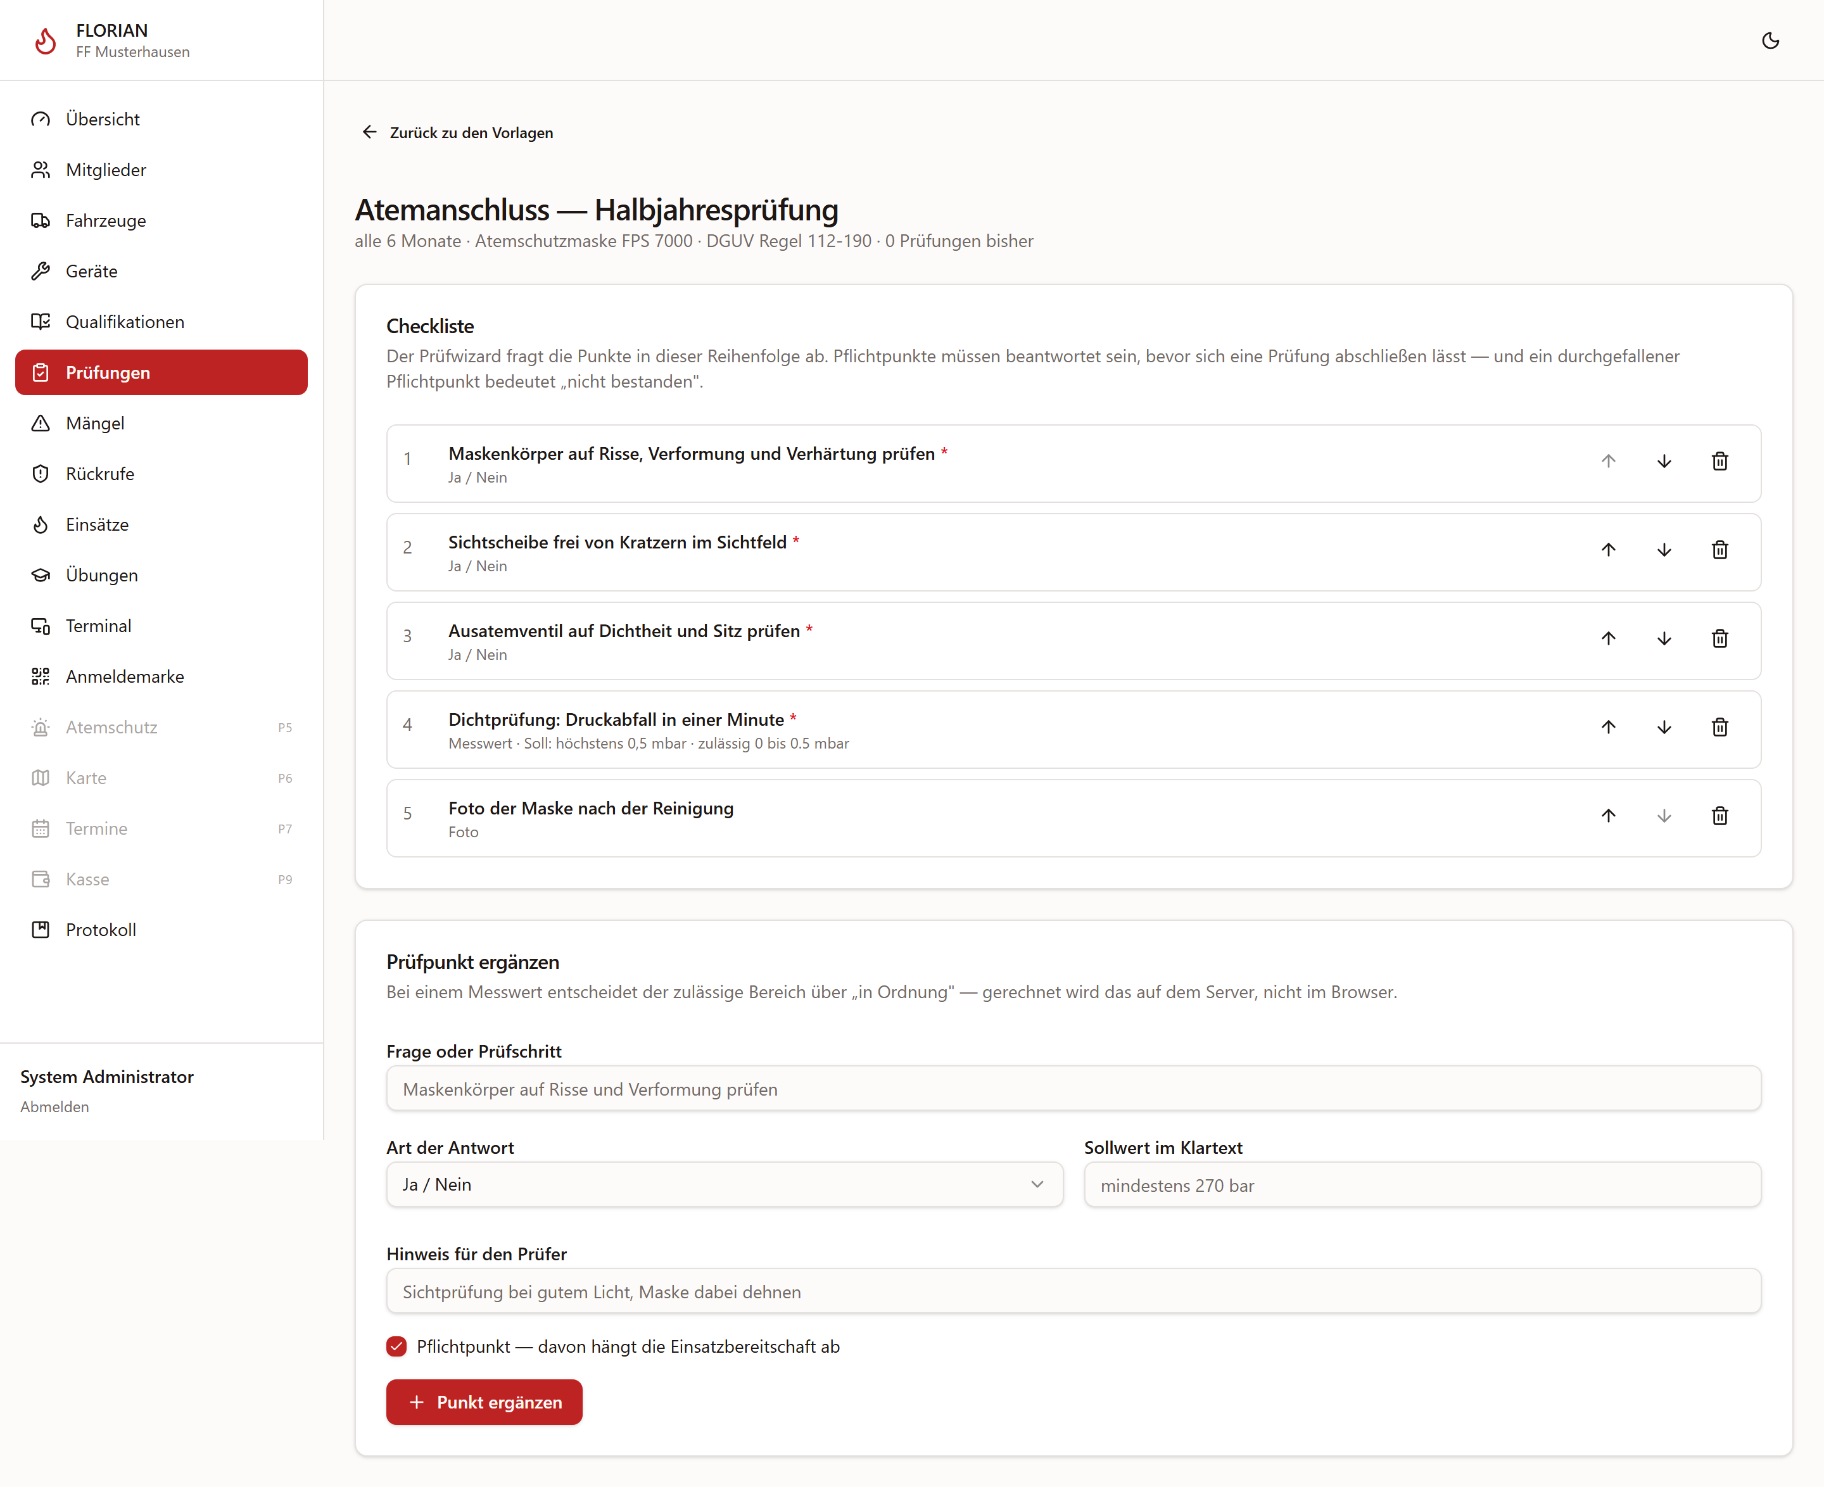Screen dimensions: 1824x1487
Task: Click the disabled Atemschutz sidebar entry
Action: pos(161,727)
